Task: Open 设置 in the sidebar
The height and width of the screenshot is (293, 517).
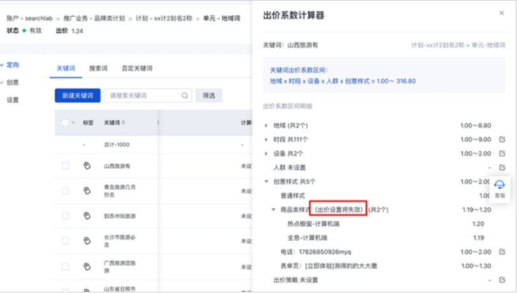Action: coord(13,100)
